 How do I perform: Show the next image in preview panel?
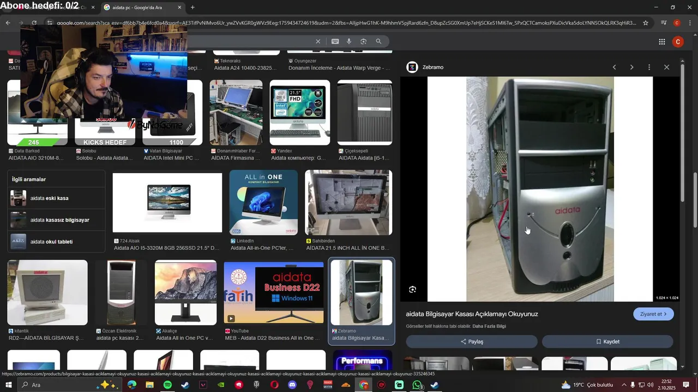coord(631,68)
